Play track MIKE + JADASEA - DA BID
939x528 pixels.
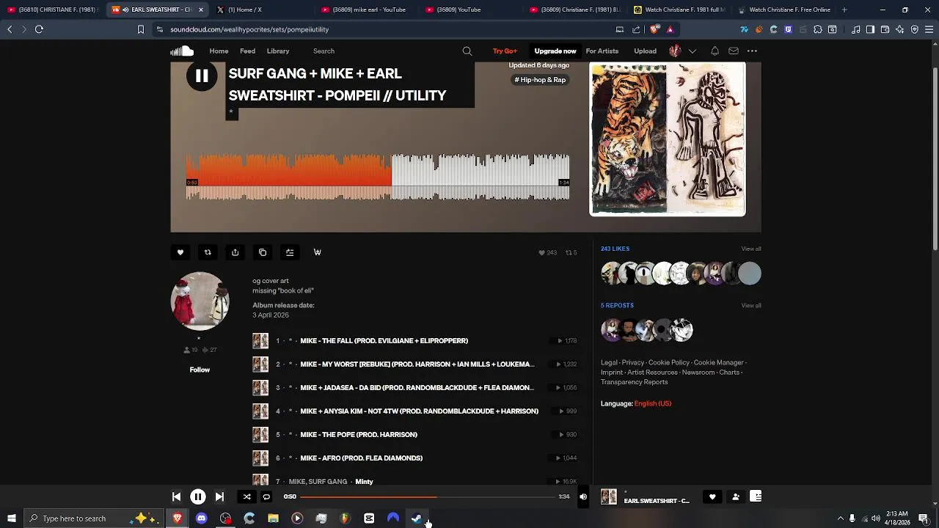(x=417, y=388)
